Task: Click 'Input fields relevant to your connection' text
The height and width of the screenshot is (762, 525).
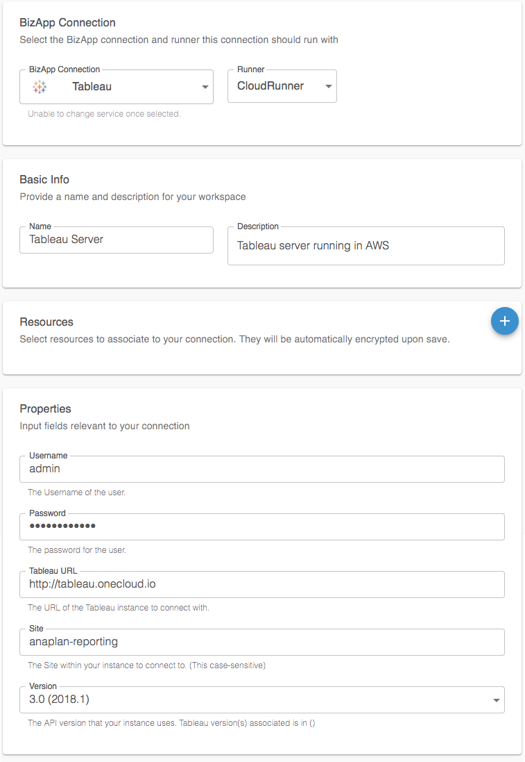Action: click(104, 426)
